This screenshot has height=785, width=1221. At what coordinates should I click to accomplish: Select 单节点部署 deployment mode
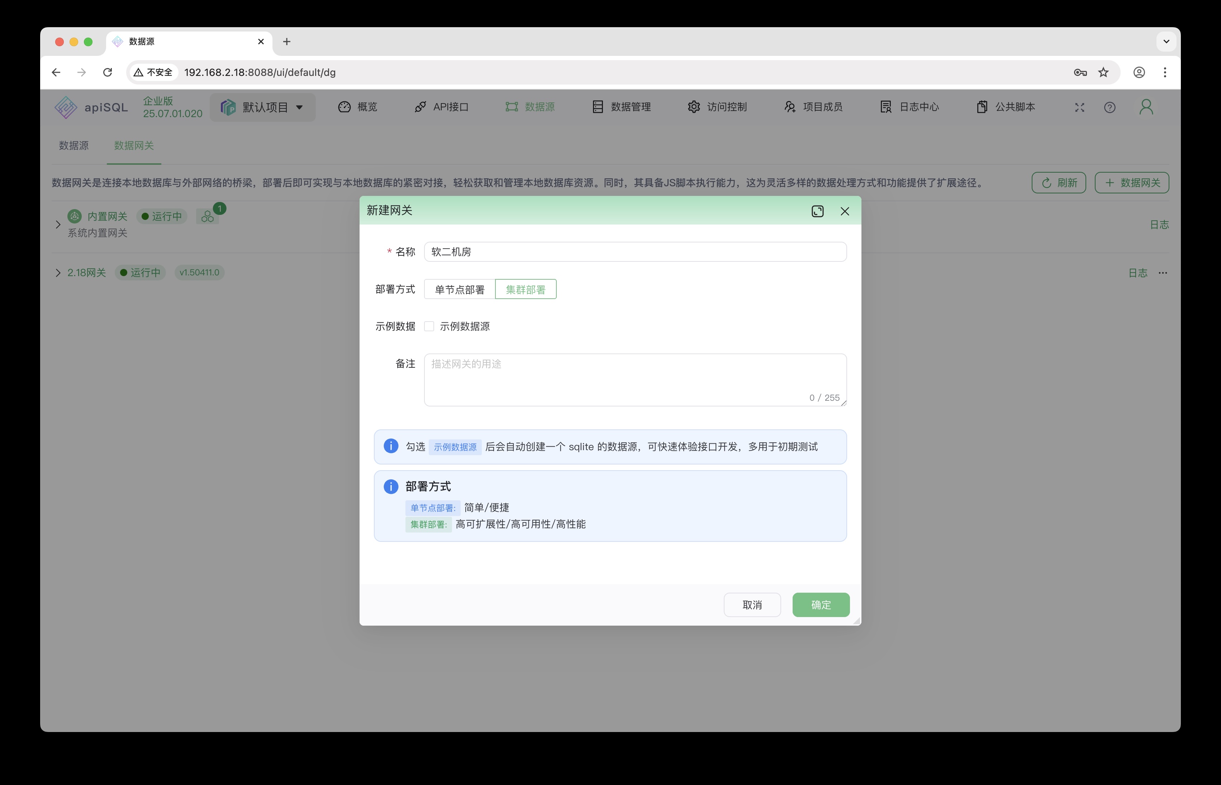(459, 289)
